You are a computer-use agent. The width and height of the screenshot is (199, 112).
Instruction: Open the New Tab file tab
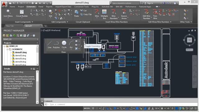tap(10, 26)
